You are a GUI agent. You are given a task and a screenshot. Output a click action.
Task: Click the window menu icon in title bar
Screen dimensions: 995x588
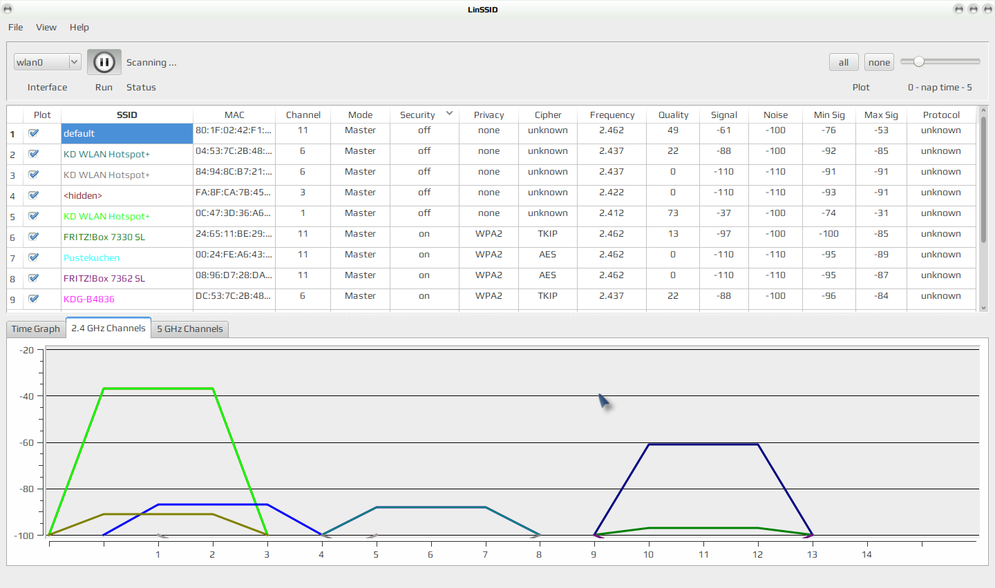coord(8,9)
